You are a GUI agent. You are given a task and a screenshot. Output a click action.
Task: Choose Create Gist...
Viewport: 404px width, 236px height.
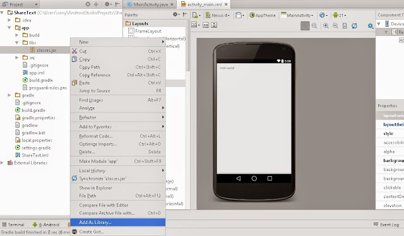coord(118,232)
